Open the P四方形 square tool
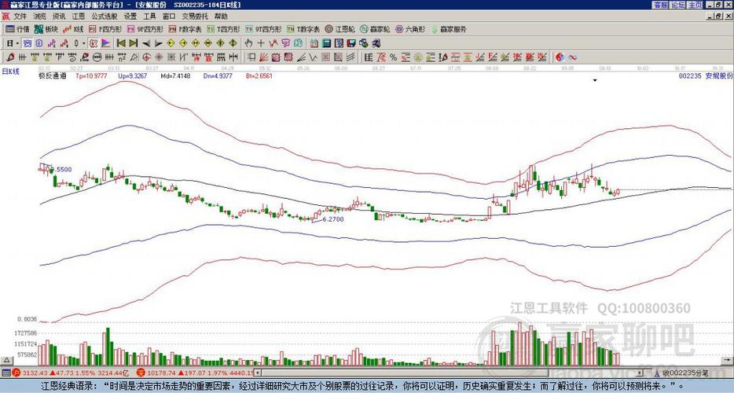The height and width of the screenshot is (393, 734). click(x=106, y=29)
